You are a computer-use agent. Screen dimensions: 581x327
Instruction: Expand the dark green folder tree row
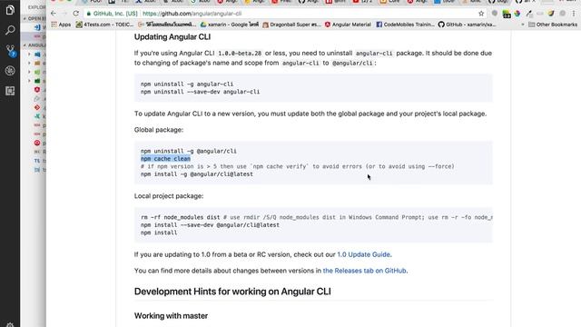pos(34,81)
